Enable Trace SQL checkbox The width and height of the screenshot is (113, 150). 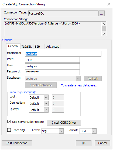(9, 130)
